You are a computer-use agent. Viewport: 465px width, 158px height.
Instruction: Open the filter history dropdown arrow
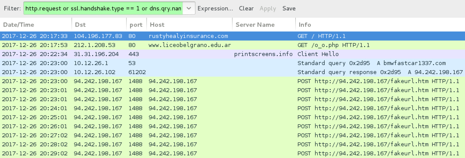(189, 8)
